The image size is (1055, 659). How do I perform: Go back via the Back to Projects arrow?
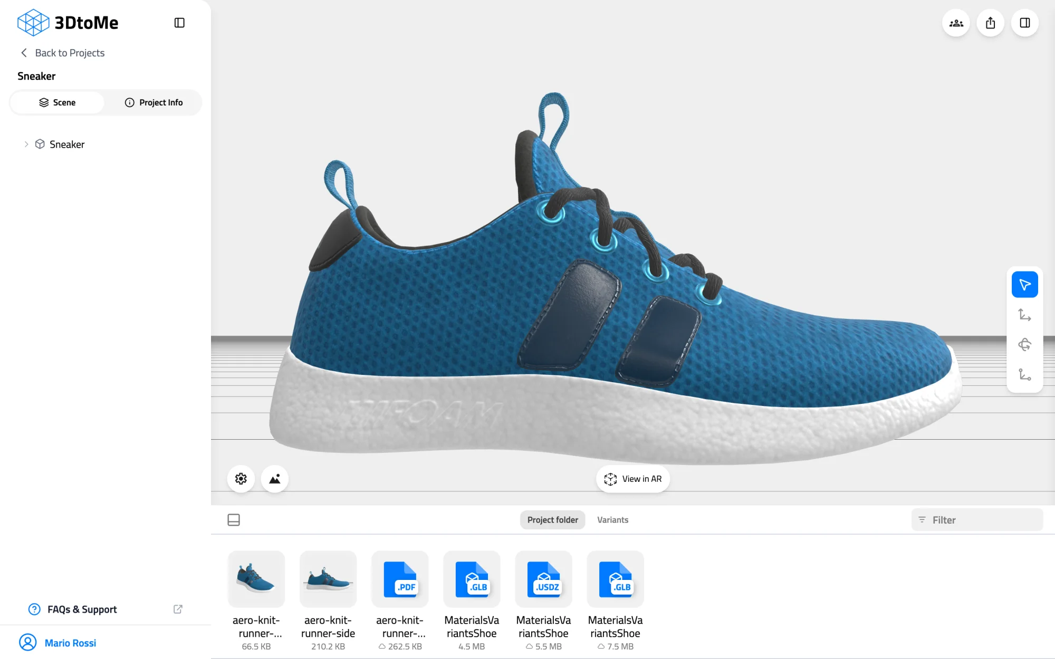pyautogui.click(x=24, y=53)
